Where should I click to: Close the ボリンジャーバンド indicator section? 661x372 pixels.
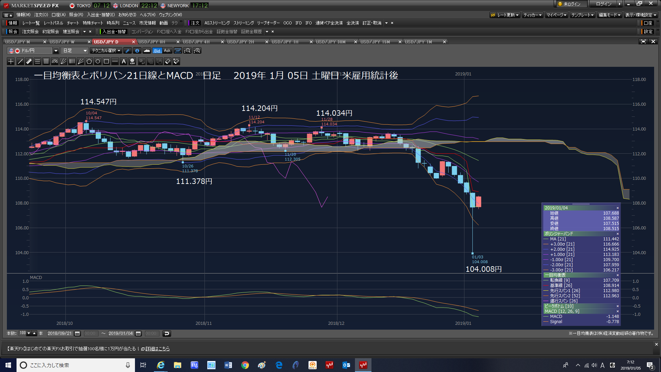(x=618, y=234)
